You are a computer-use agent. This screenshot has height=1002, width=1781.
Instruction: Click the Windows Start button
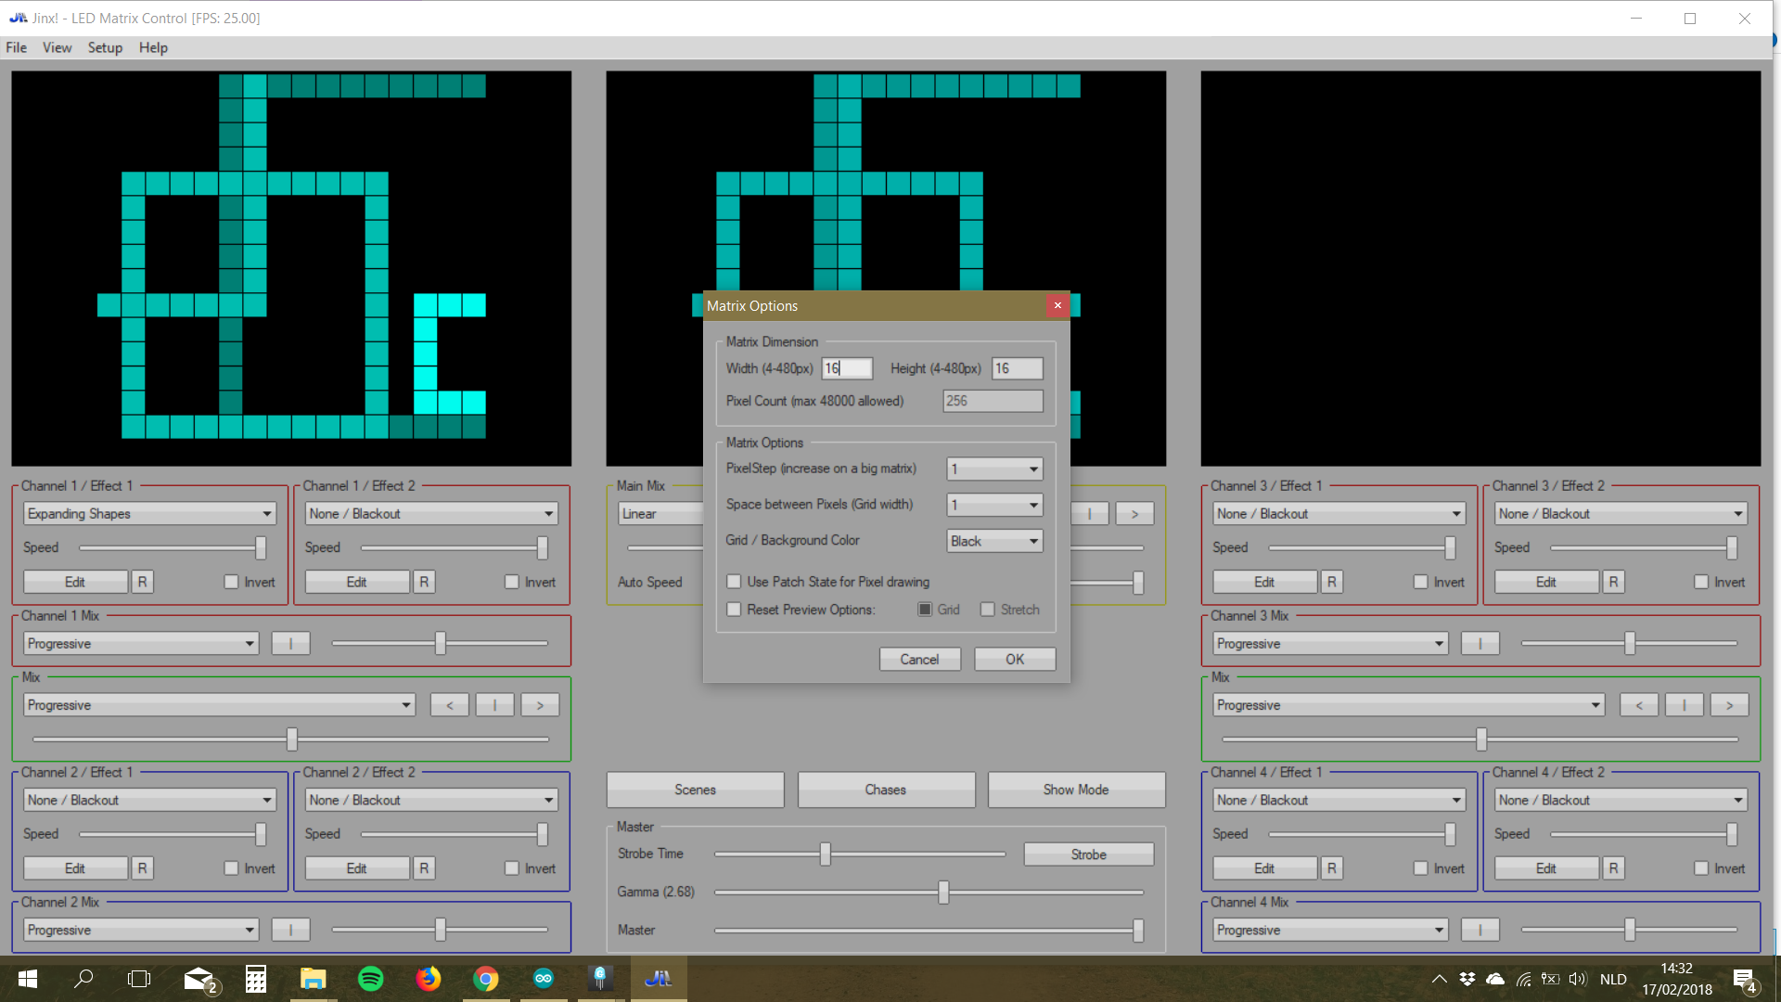[x=27, y=979]
